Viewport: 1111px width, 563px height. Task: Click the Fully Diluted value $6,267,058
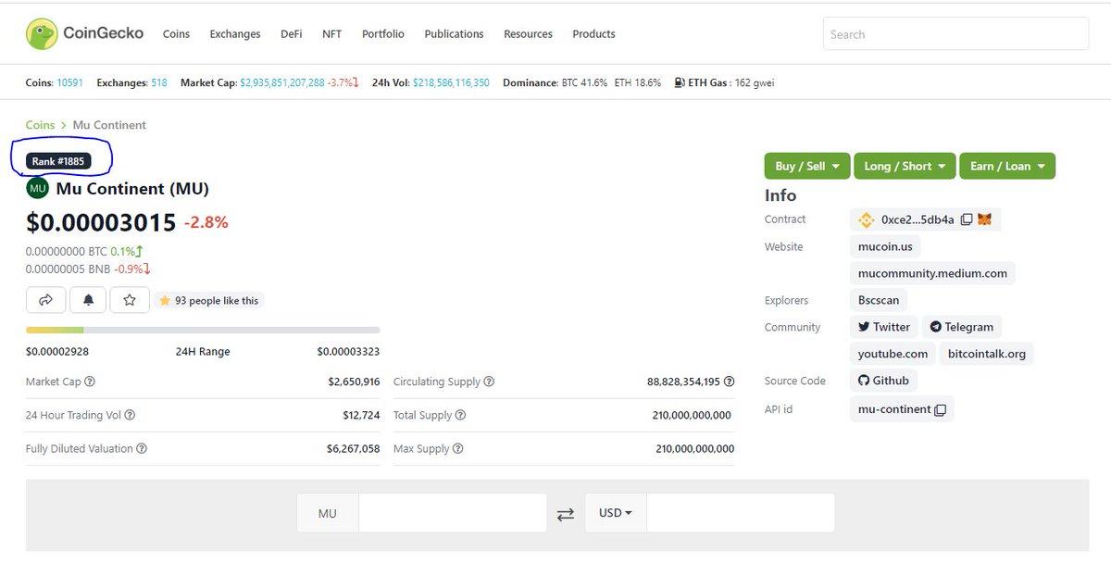tap(354, 448)
